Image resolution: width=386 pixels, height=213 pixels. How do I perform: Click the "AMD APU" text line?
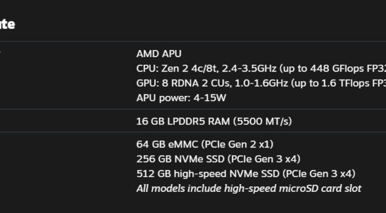click(x=158, y=54)
